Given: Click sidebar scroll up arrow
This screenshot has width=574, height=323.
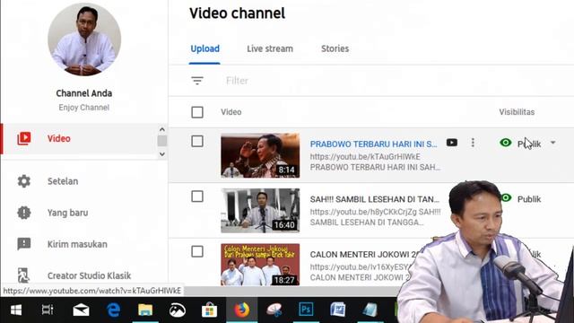Looking at the screenshot, I should pyautogui.click(x=162, y=129).
